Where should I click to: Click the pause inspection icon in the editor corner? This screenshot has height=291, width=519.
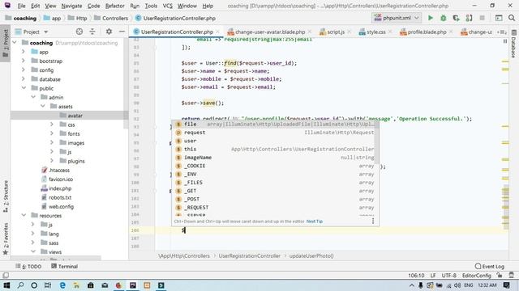[x=505, y=41]
